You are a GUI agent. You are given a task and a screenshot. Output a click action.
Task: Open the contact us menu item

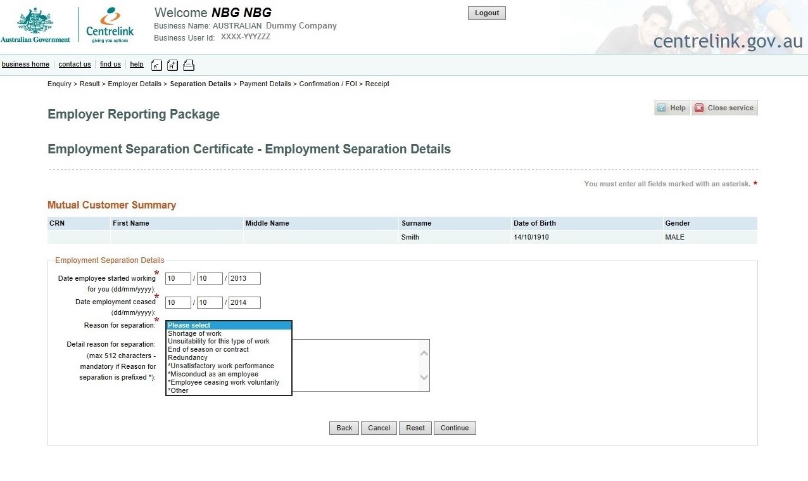(75, 64)
